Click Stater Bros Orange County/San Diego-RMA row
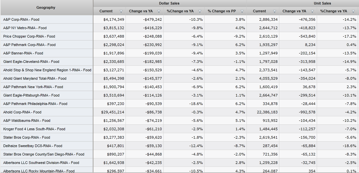359x173 pixels. point(44,154)
